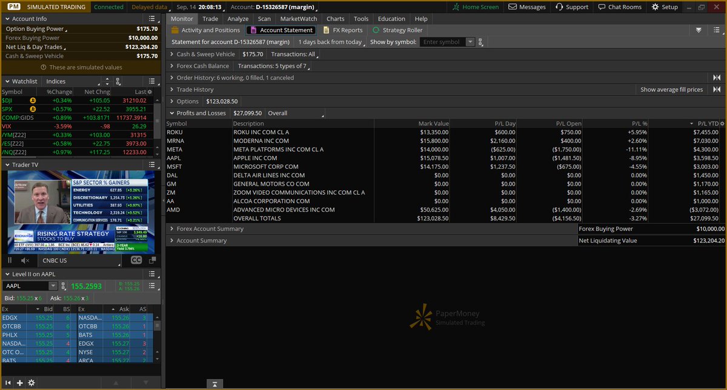The height and width of the screenshot is (390, 727).
Task: Click the Level II AAPL symbol link icon
Action: coord(64,286)
